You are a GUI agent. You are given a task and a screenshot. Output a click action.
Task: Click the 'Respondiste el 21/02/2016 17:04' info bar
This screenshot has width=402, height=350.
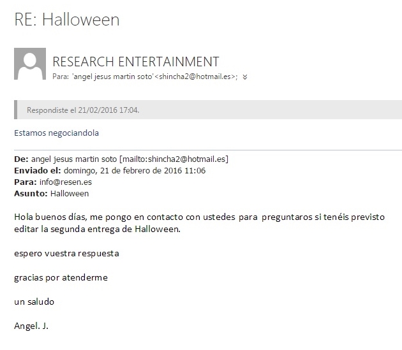click(83, 110)
